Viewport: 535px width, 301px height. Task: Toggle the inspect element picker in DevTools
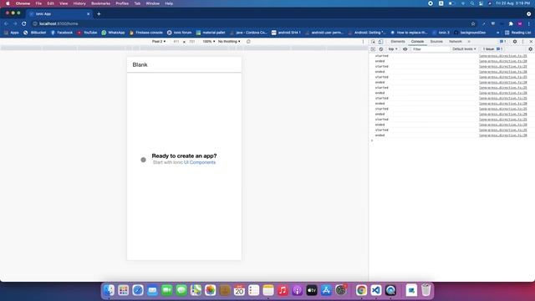pyautogui.click(x=374, y=42)
